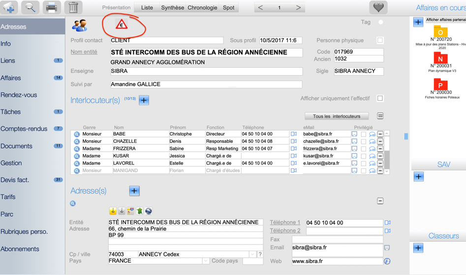The width and height of the screenshot is (466, 275).
Task: Open Devis fact. in the sidebar
Action: coord(15,180)
